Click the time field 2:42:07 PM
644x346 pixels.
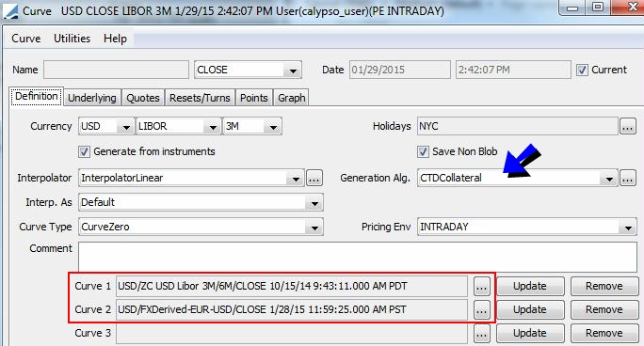coord(513,70)
